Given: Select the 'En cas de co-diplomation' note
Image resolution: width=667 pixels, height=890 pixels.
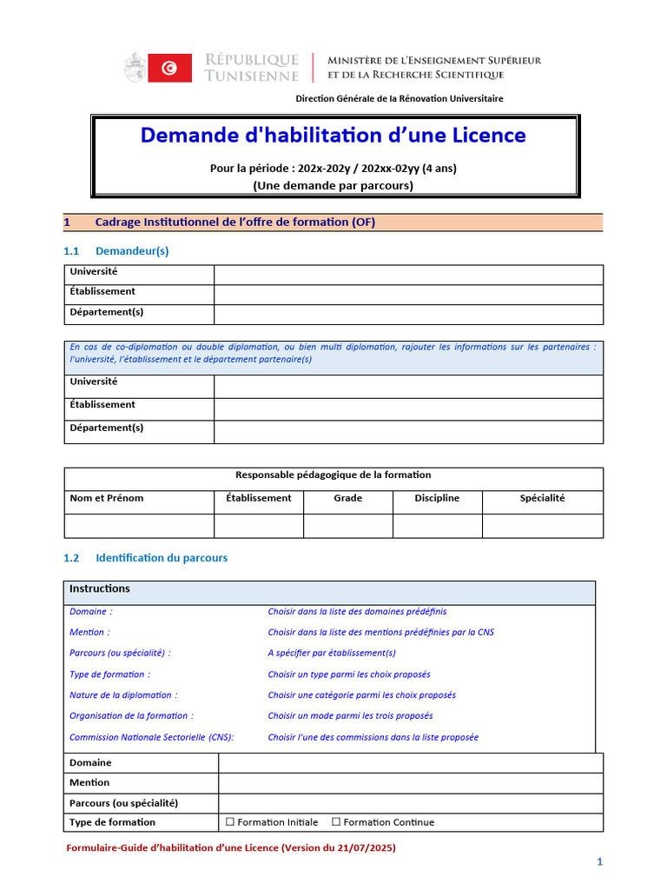Looking at the screenshot, I should pos(333,353).
